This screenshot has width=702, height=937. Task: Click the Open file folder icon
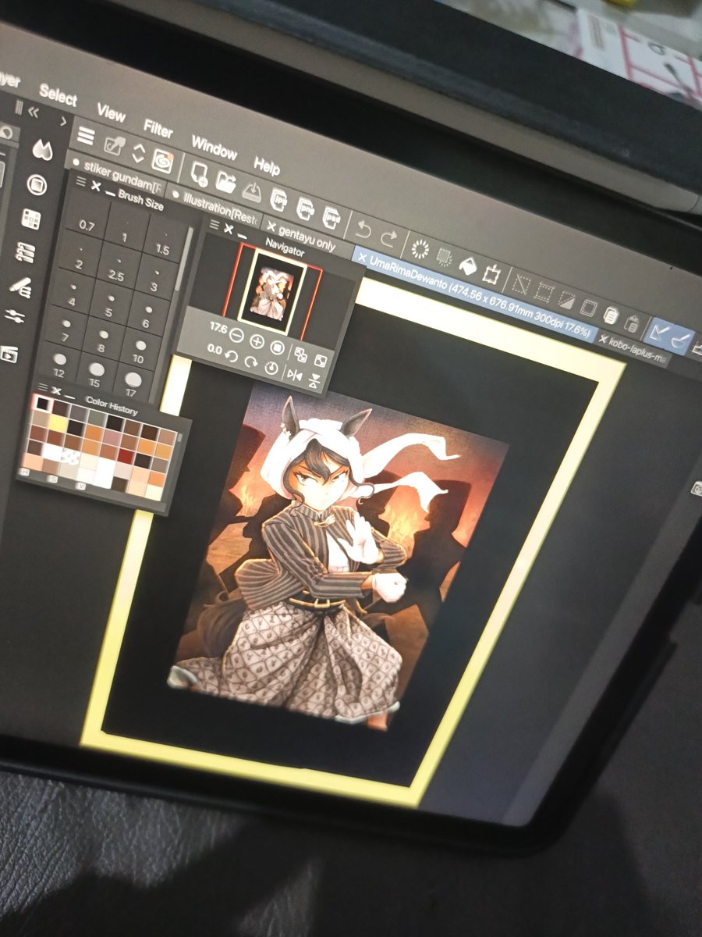click(226, 181)
